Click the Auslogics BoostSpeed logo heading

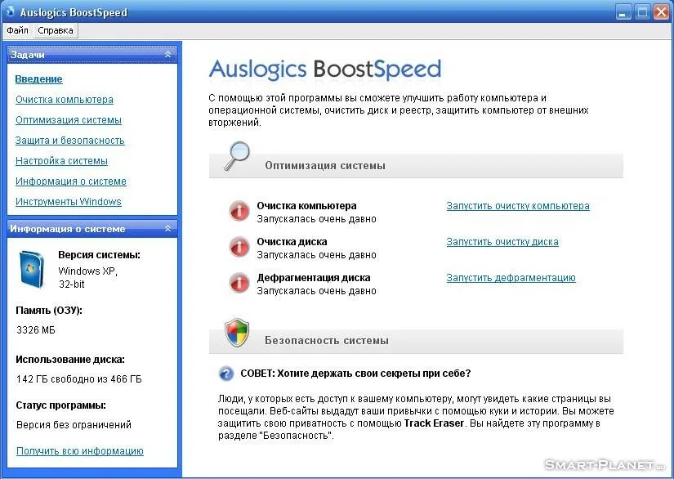coord(325,69)
